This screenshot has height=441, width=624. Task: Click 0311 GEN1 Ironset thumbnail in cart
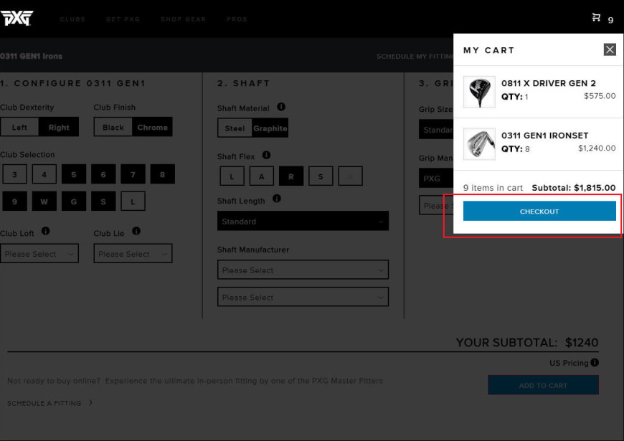pos(479,144)
